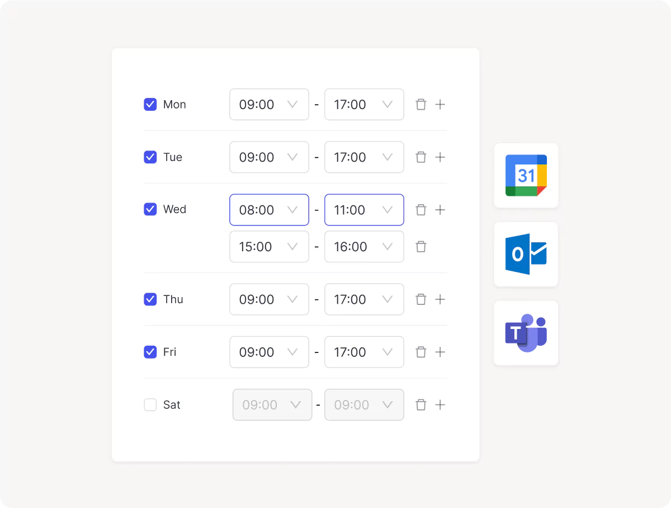Open the Microsoft Teams integration icon
The width and height of the screenshot is (671, 508).
click(x=526, y=333)
